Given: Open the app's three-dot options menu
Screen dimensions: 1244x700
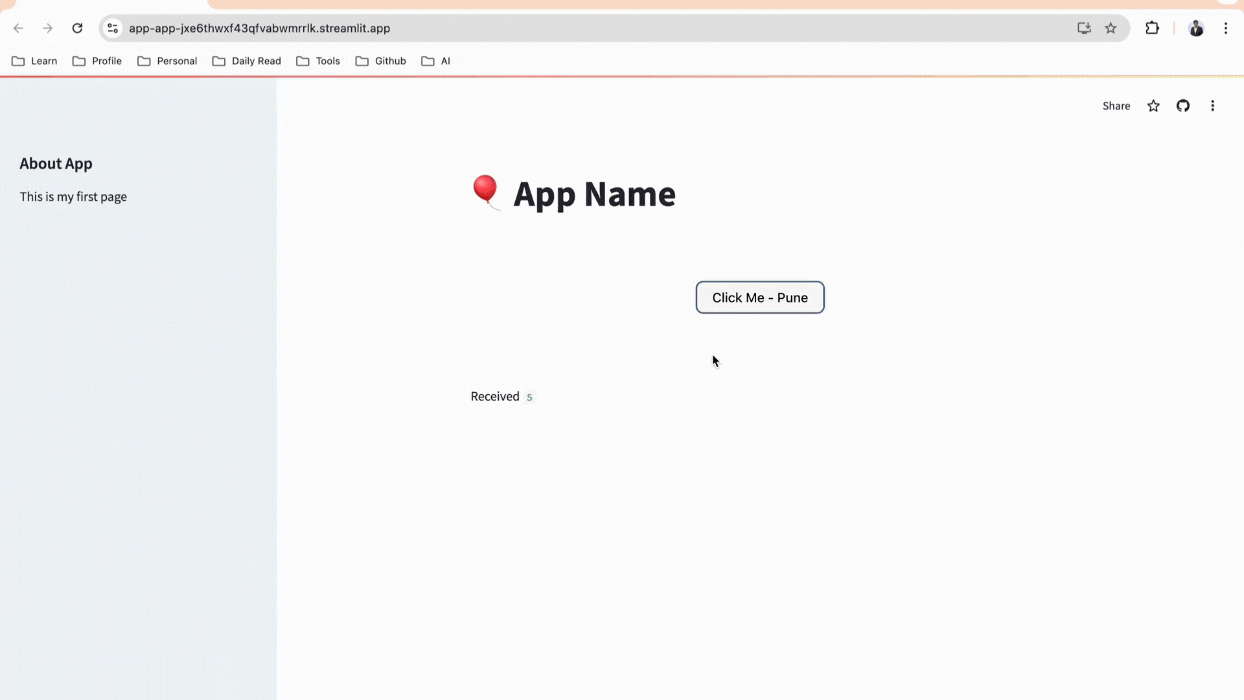Looking at the screenshot, I should [1213, 106].
